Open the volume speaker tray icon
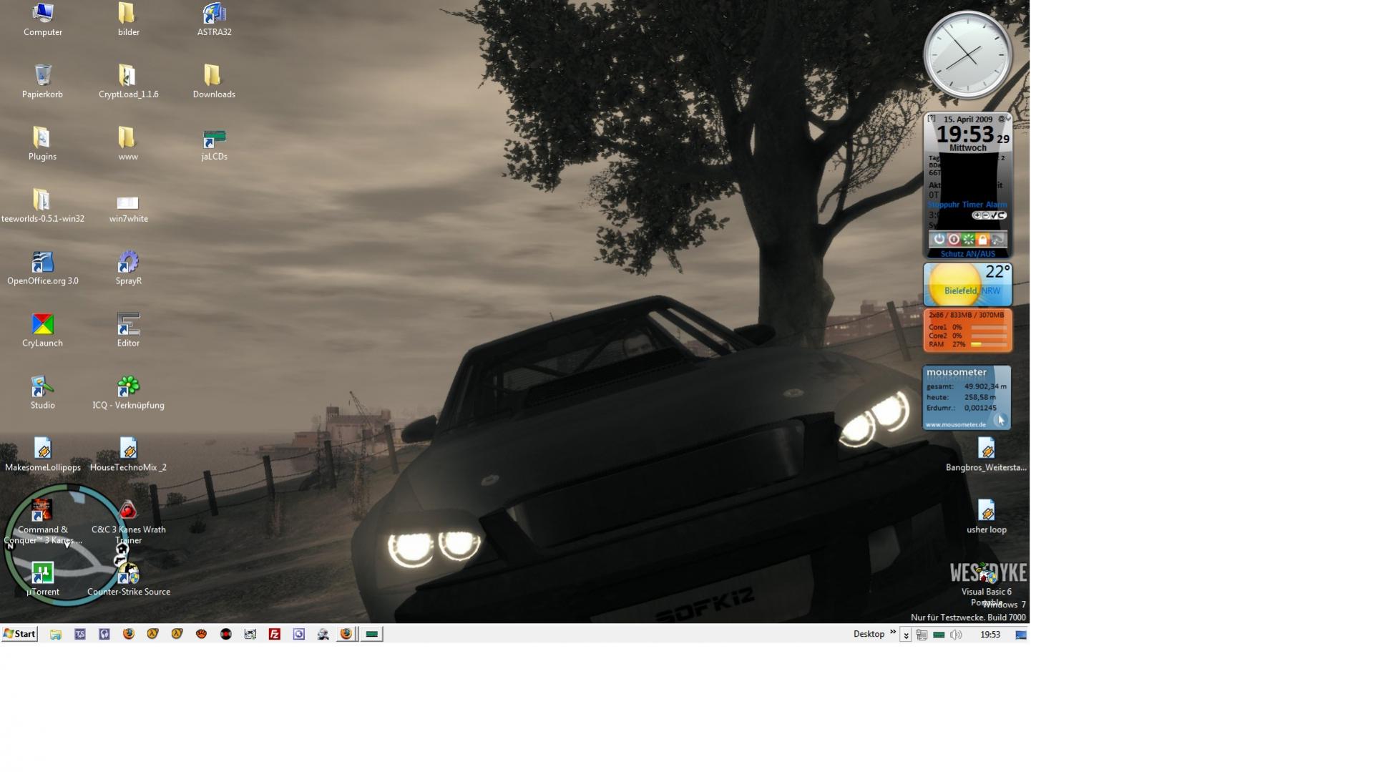Image resolution: width=1373 pixels, height=772 pixels. click(956, 635)
